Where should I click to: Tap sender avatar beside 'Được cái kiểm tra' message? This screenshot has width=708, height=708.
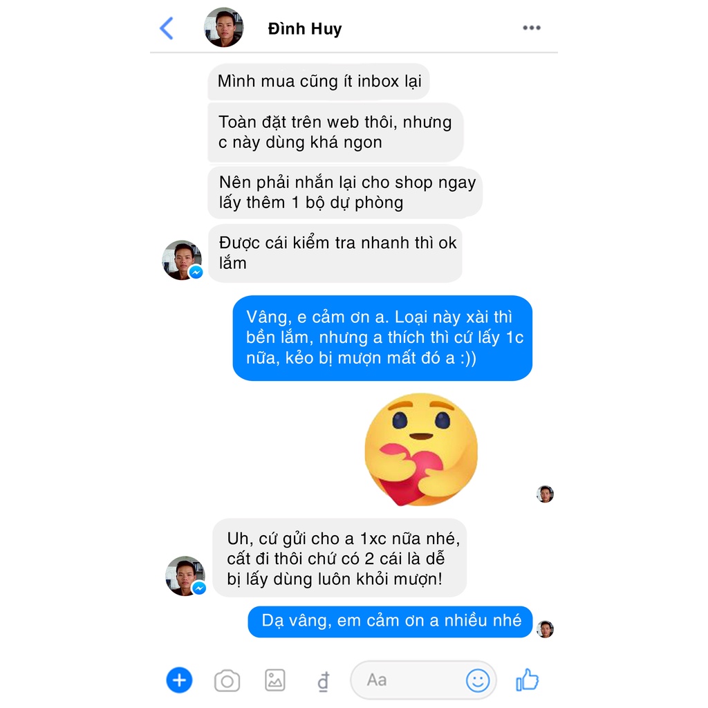(183, 260)
